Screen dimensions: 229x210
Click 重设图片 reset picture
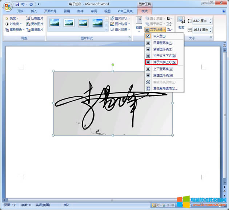pyautogui.click(x=35, y=29)
